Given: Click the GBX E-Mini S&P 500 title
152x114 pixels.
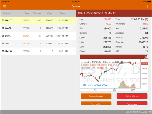Looking at the screenshot, I should [x=97, y=13].
